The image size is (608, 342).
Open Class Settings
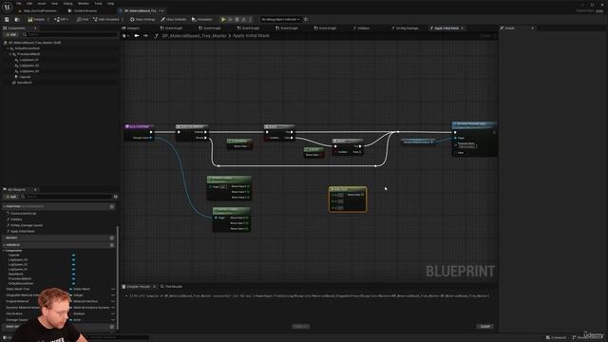tap(142, 19)
